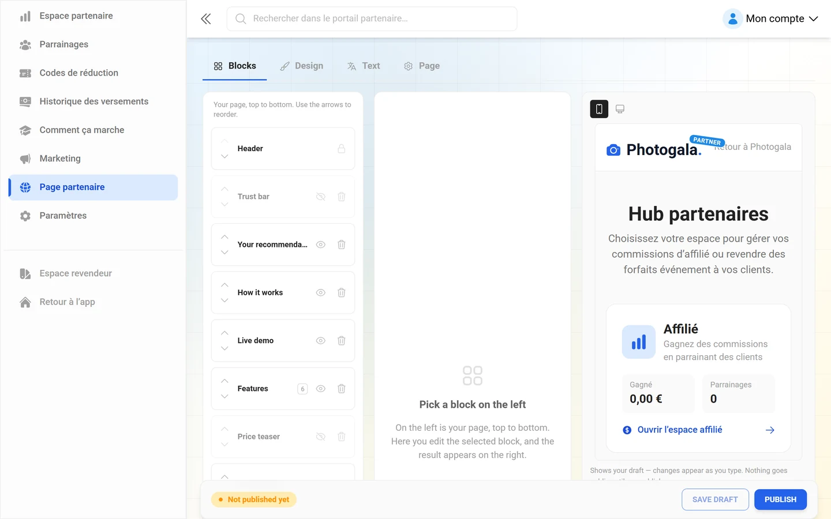This screenshot has height=519, width=831.
Task: Hide the How it works block
Action: point(321,292)
